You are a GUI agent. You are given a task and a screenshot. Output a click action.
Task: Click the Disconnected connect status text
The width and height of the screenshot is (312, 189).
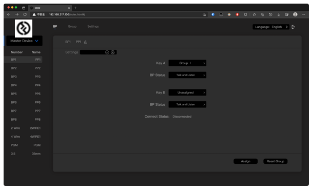tap(182, 117)
